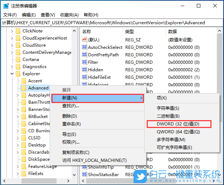Click the registry path address bar

pyautogui.click(x=112, y=23)
